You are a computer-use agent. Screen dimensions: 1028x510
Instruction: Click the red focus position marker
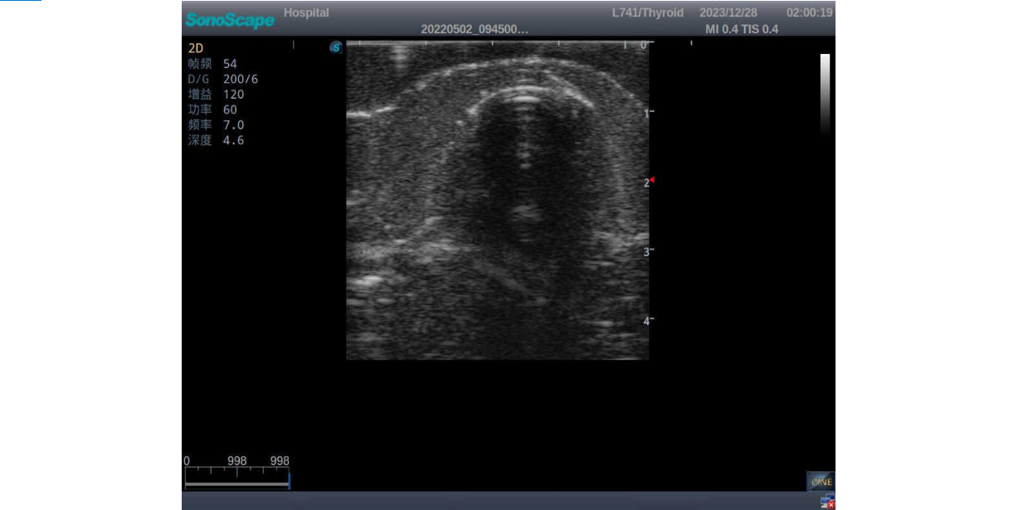point(652,181)
